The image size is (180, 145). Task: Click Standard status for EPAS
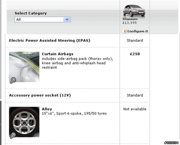click(x=135, y=40)
